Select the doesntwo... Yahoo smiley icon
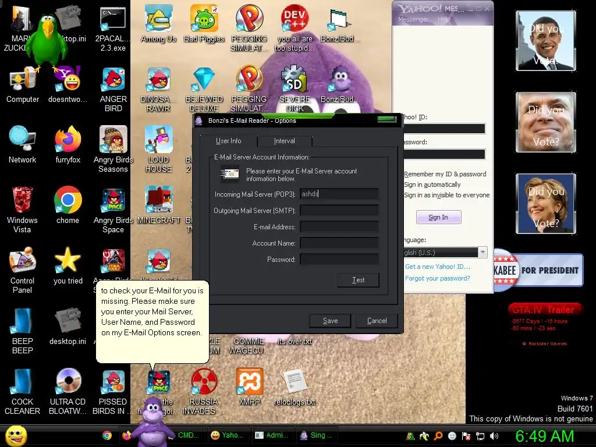596x447 pixels. 68,84
